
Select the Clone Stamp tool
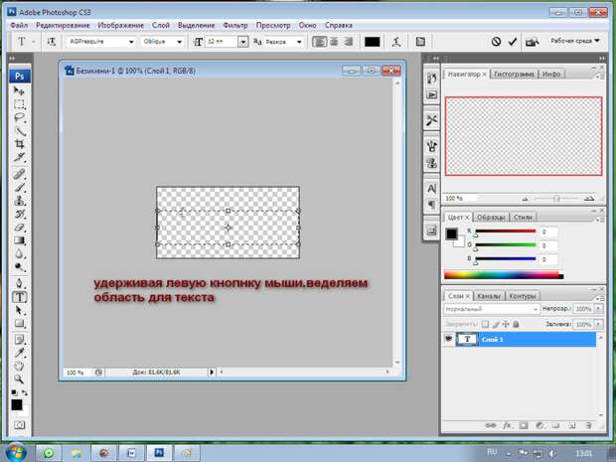click(x=19, y=201)
